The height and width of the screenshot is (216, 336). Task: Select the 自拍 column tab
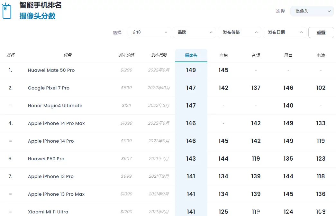coord(223,56)
